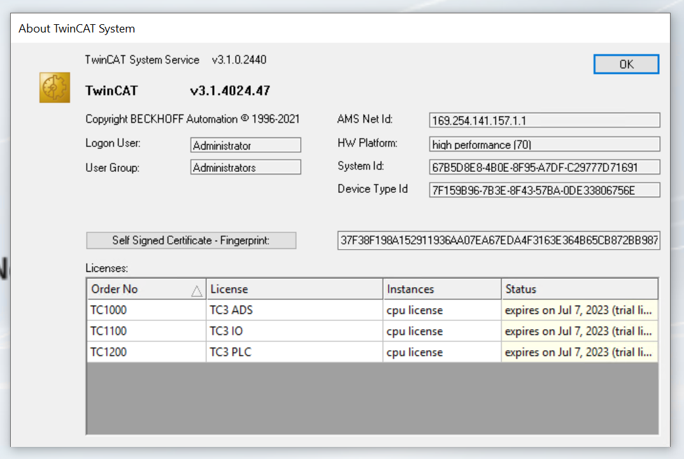Click the AMS Net Id value field

tap(545, 120)
